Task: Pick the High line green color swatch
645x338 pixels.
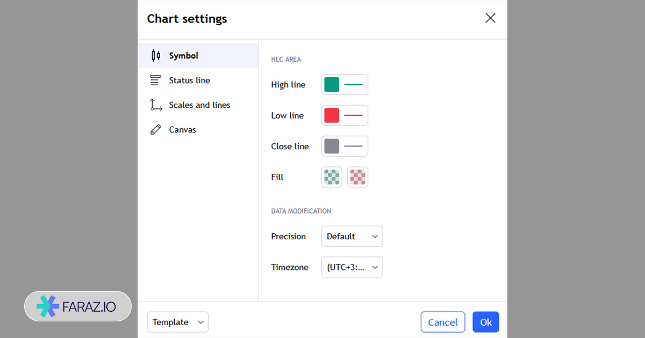Action: click(332, 85)
